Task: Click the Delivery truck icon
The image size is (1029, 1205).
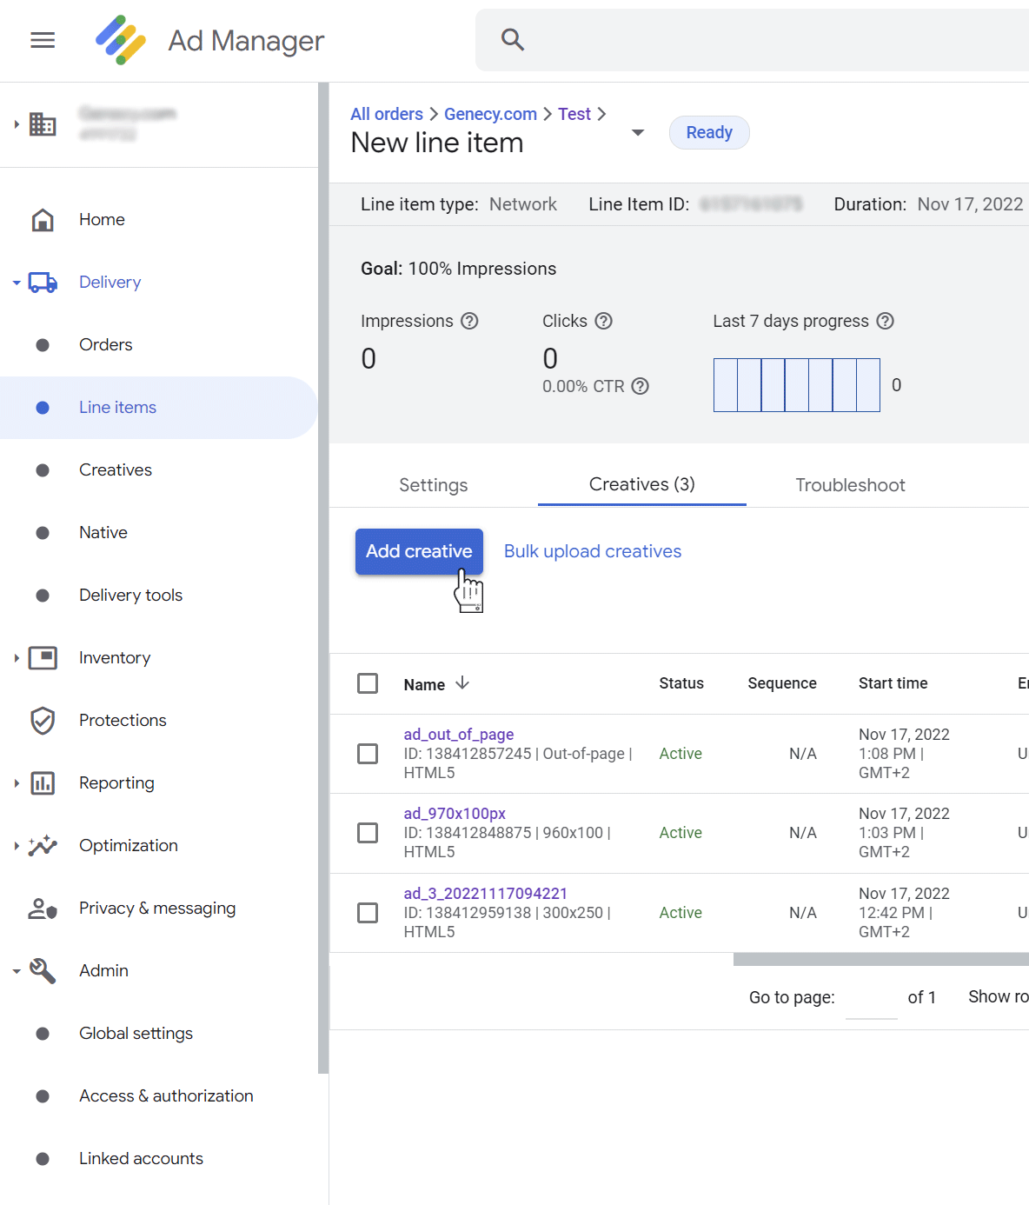Action: point(42,282)
